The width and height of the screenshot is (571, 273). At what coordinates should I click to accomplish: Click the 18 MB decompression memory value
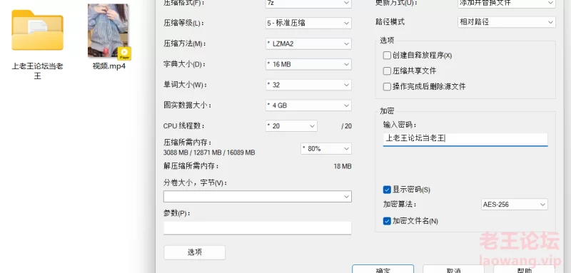(x=343, y=166)
